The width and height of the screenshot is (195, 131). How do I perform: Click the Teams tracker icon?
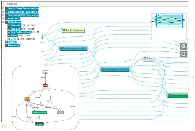(x=9, y=35)
